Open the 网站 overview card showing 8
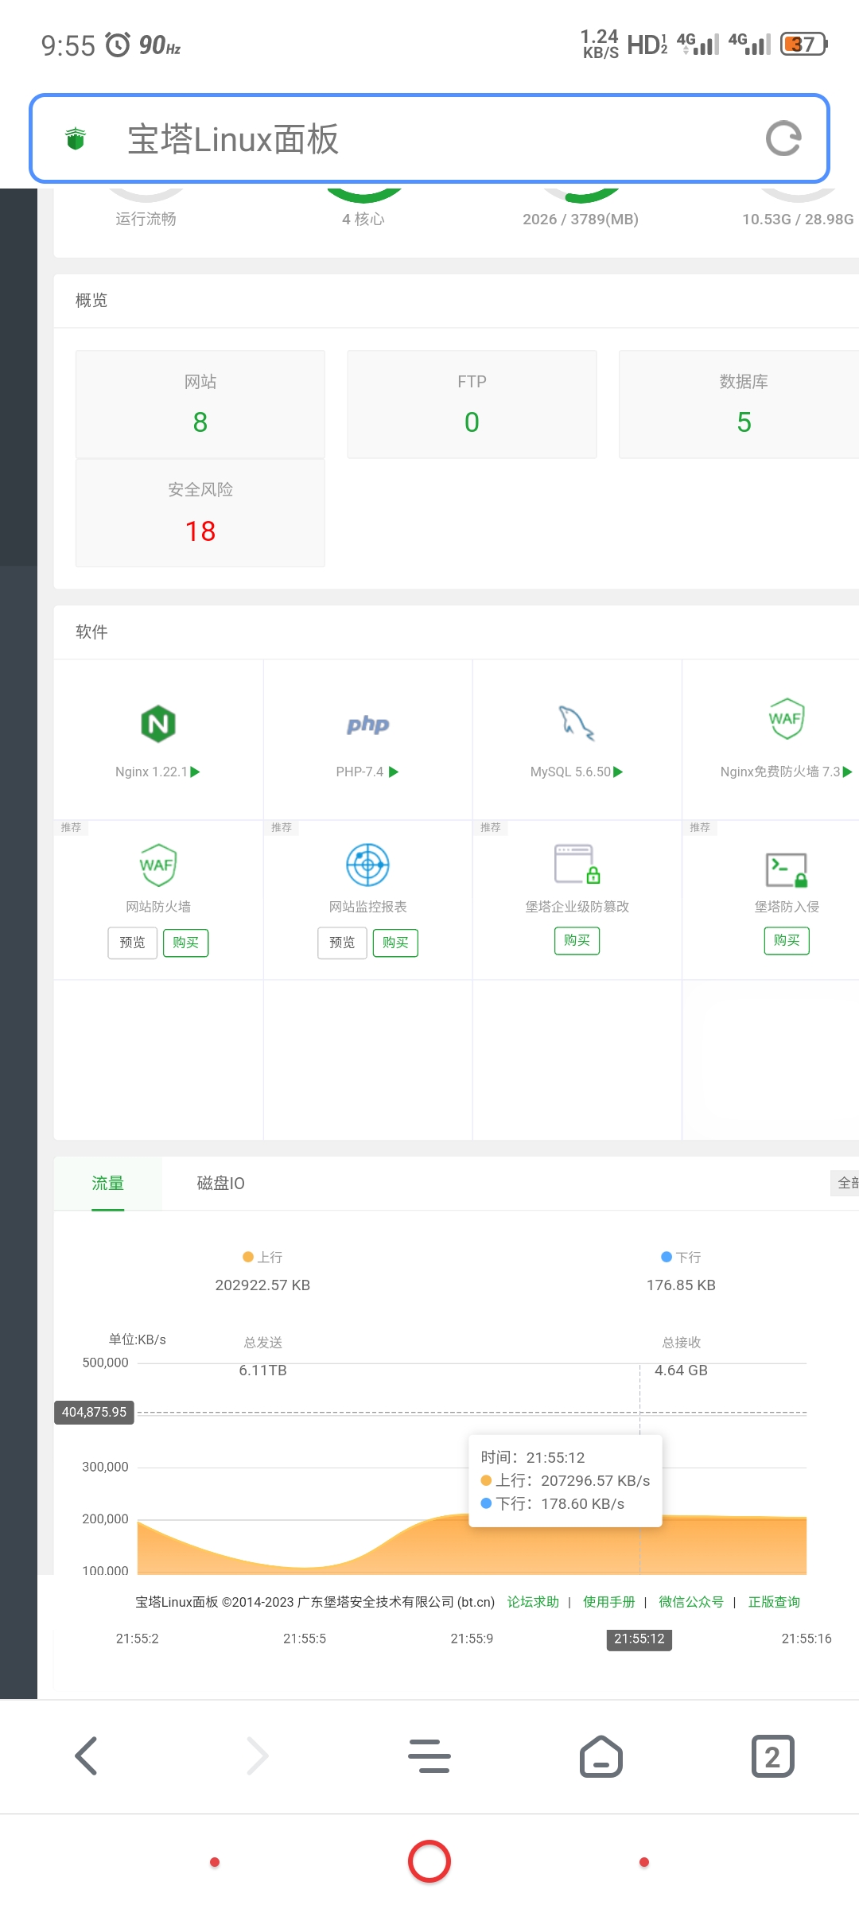The height and width of the screenshot is (1909, 859). 200,404
